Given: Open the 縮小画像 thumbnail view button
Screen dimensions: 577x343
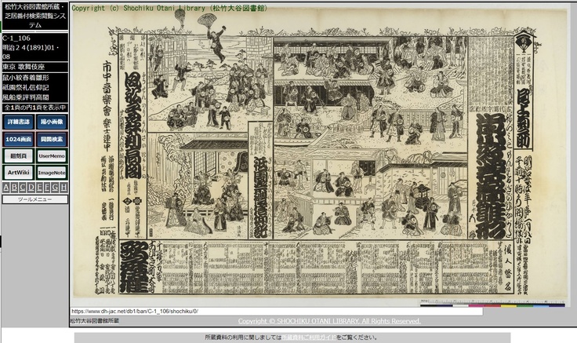Looking at the screenshot, I should 52,122.
